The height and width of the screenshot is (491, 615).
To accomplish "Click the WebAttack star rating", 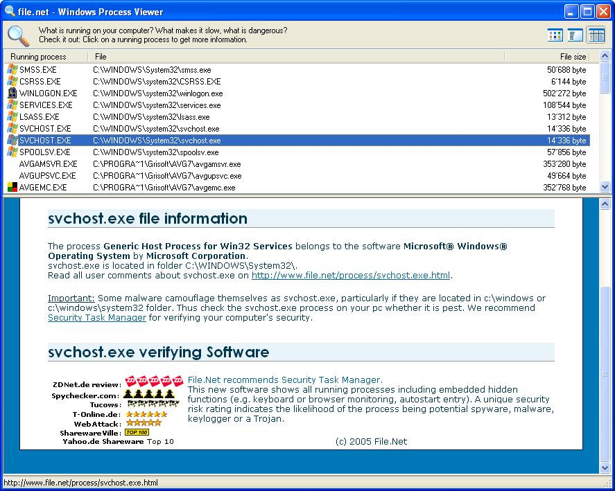I will click(144, 423).
